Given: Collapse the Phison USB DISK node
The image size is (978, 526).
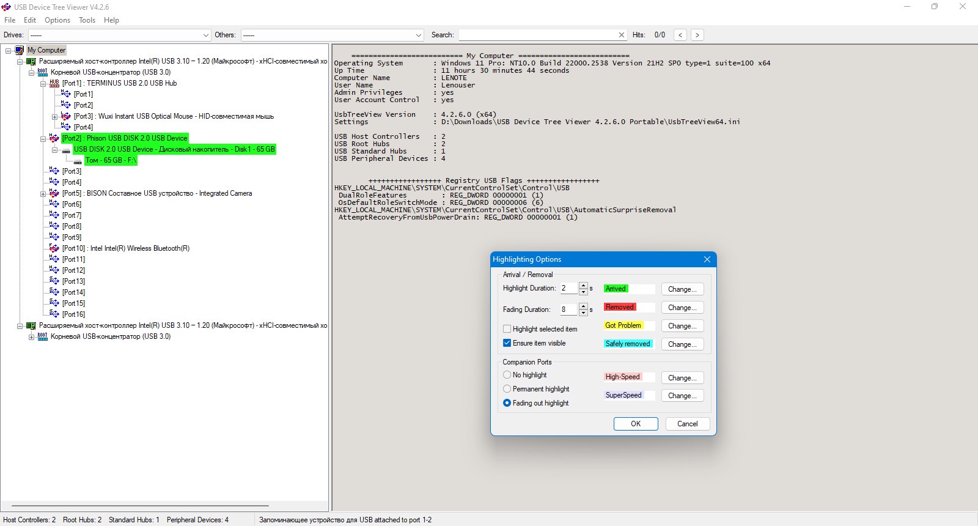Looking at the screenshot, I should coord(43,139).
